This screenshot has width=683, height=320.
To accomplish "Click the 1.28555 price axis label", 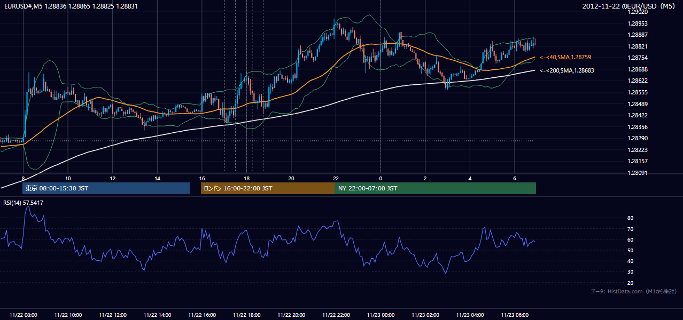I will 638,92.
